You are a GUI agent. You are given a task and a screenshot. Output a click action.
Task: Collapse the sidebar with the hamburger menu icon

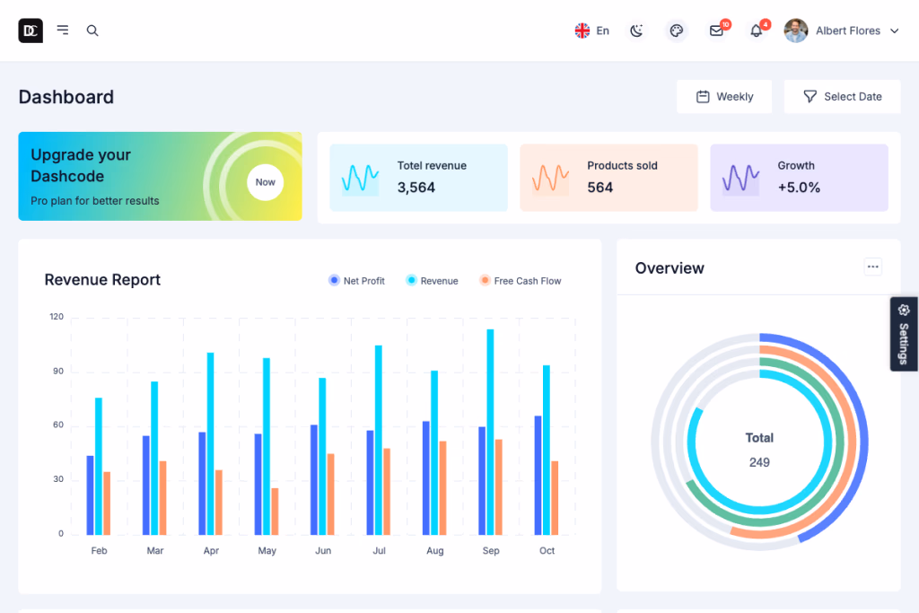coord(63,31)
